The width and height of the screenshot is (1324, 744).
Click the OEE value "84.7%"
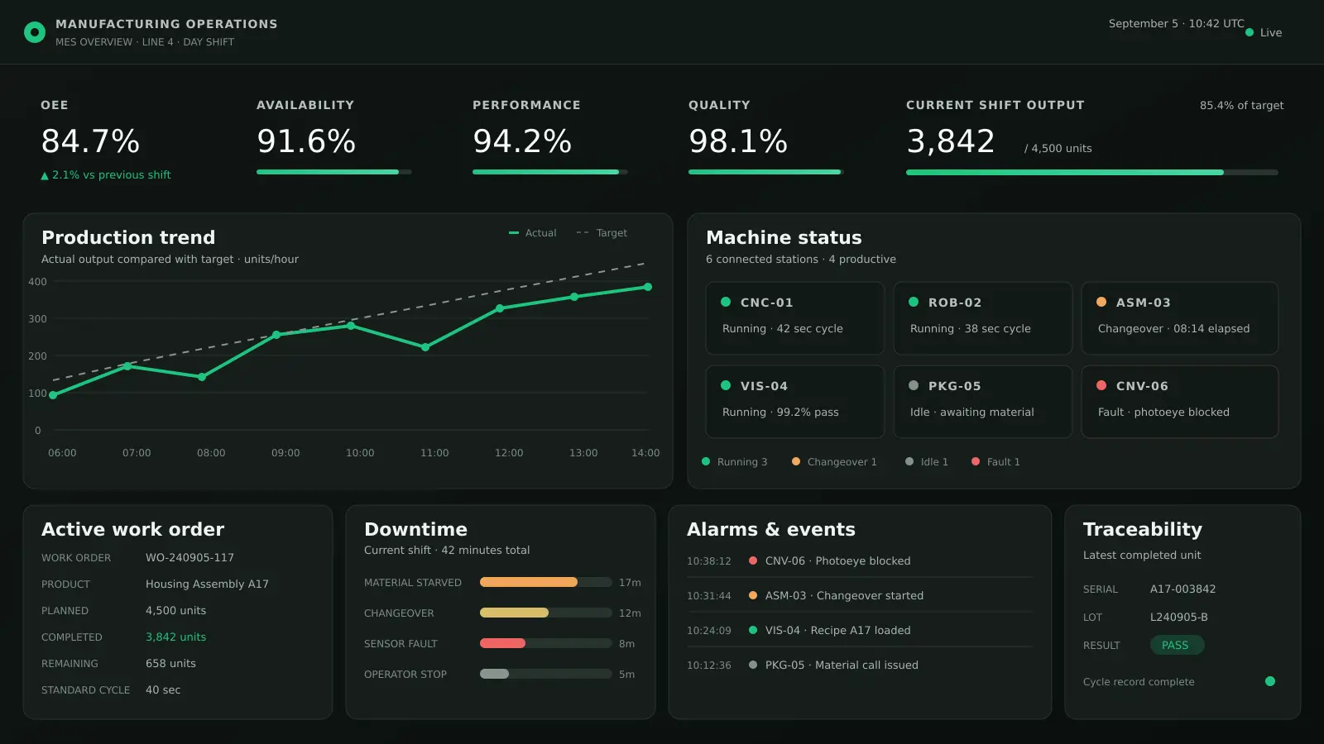[90, 141]
